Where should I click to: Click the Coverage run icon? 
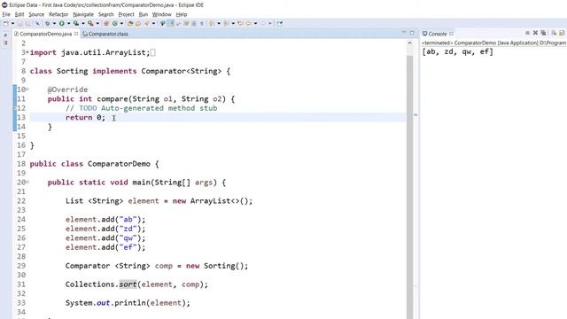(76, 24)
